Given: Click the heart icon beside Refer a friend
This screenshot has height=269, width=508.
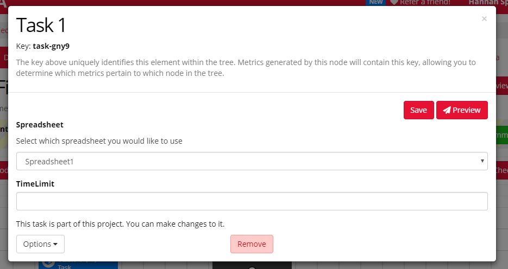Looking at the screenshot, I should tap(394, 2).
